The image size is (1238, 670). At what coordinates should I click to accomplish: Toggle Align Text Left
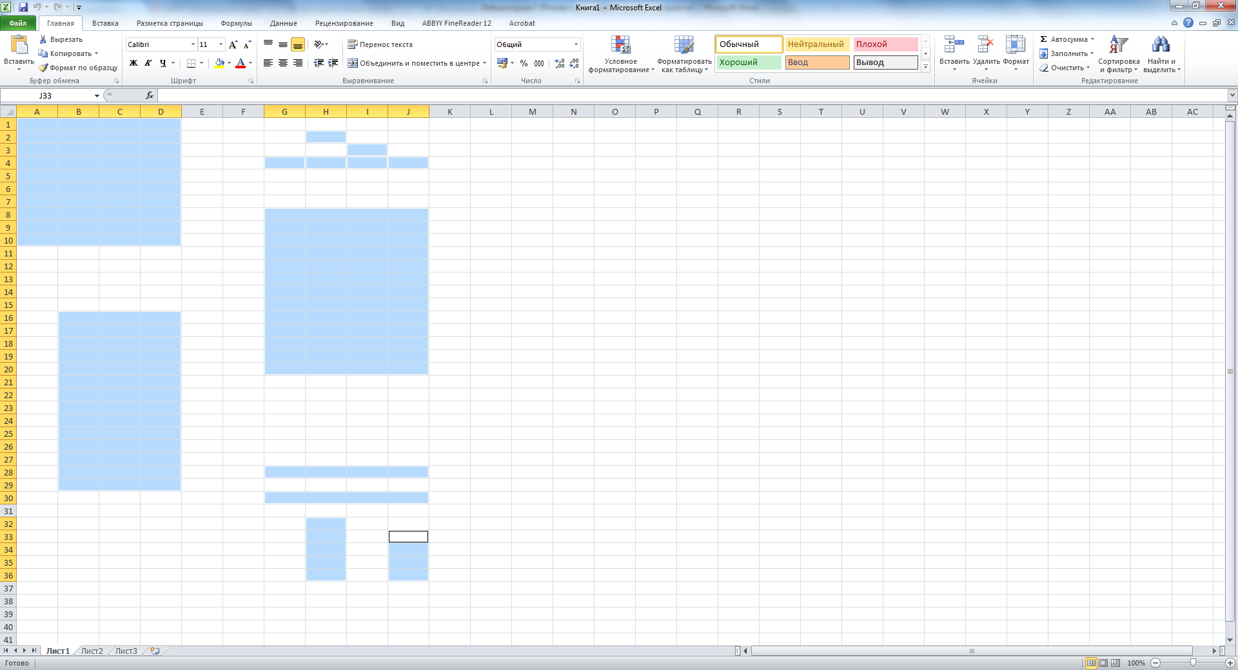point(268,63)
